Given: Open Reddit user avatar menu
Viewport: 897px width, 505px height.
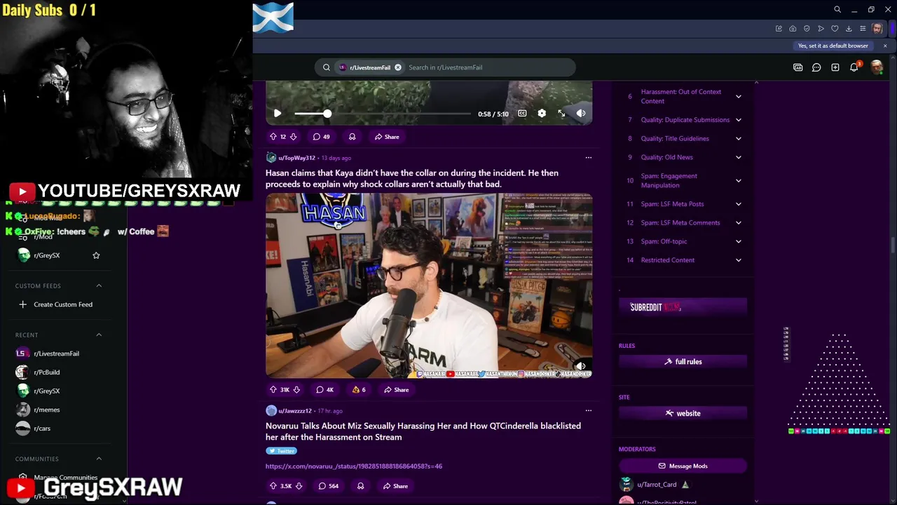Looking at the screenshot, I should pos(877,67).
